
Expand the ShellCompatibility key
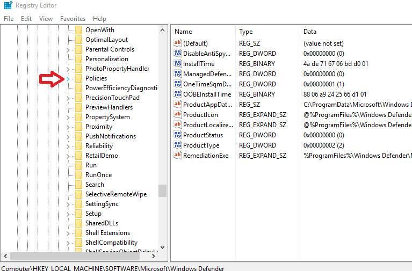click(68, 243)
